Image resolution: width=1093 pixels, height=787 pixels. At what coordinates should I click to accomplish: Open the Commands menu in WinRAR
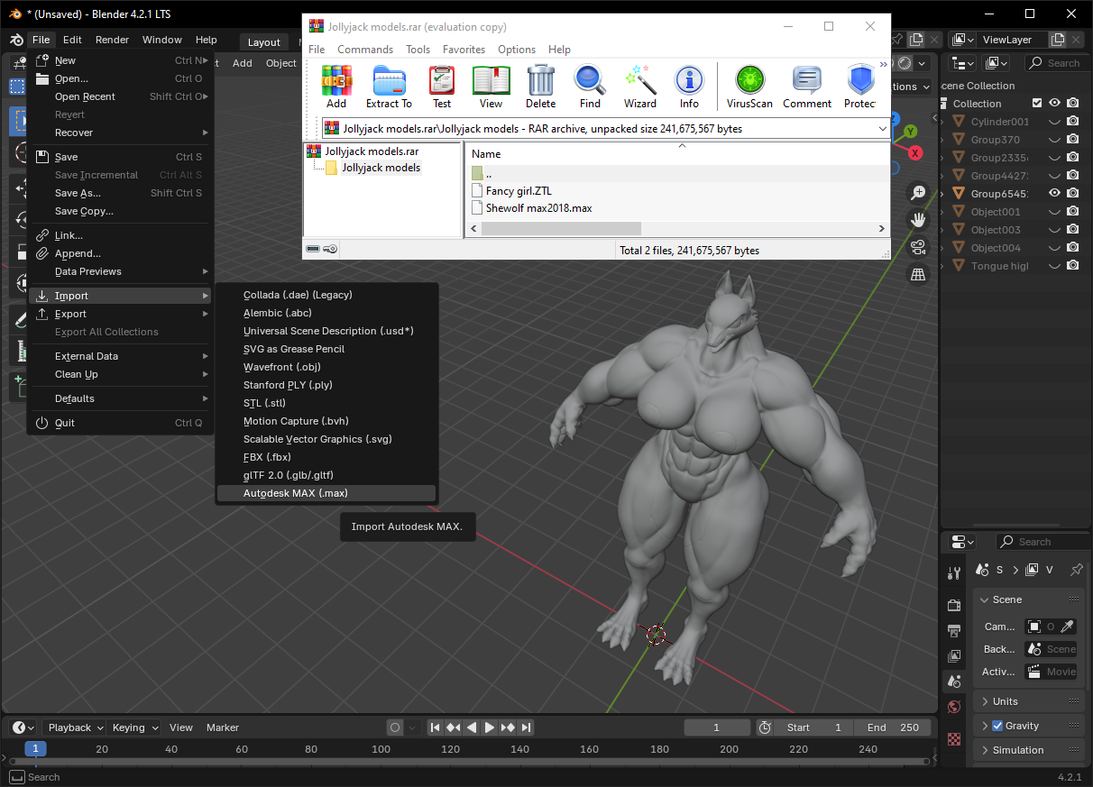(x=365, y=50)
